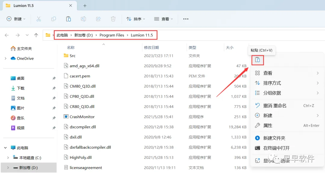Viewport: 325px width, 173px height.
Task: Open 排序方式 submenu in context menu
Action: click(x=287, y=83)
